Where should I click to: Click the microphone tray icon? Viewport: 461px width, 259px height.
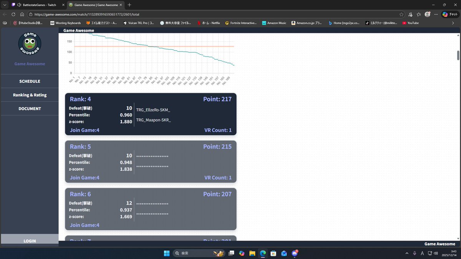415,253
